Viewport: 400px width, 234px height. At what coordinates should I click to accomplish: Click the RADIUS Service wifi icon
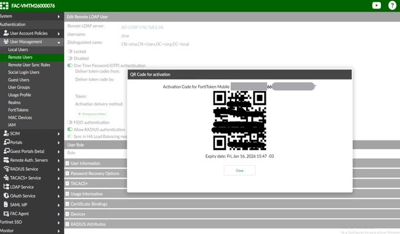point(6,169)
